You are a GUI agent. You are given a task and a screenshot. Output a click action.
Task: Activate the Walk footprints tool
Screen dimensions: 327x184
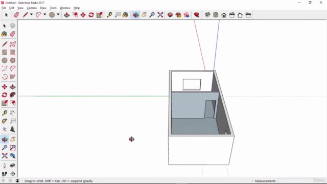coord(5,174)
